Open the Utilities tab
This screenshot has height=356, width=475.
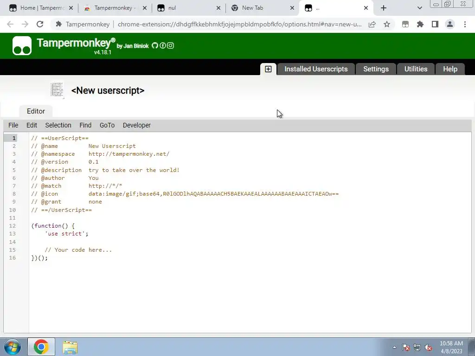coord(416,69)
